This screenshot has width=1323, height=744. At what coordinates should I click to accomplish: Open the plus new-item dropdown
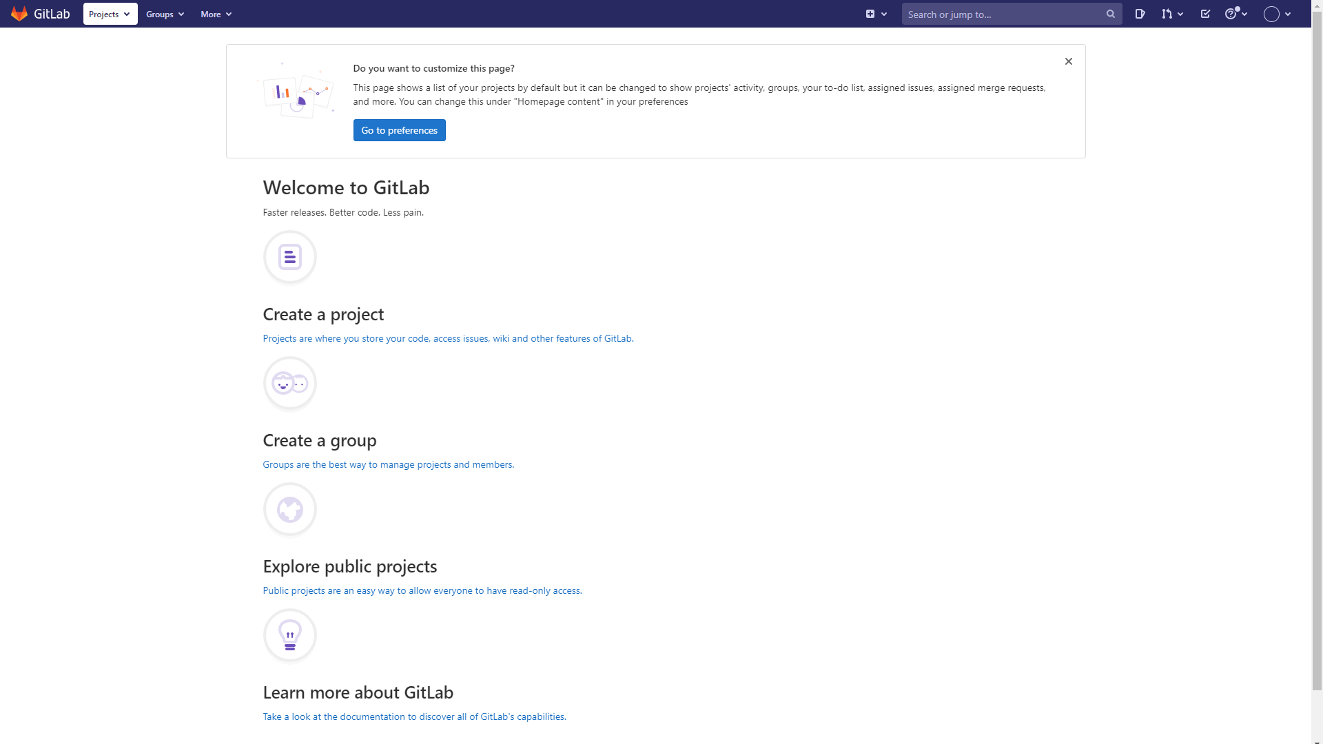pos(876,14)
